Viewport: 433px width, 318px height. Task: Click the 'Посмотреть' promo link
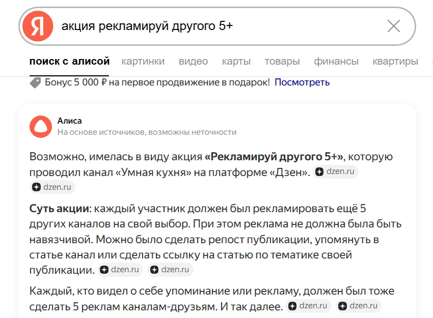click(302, 82)
